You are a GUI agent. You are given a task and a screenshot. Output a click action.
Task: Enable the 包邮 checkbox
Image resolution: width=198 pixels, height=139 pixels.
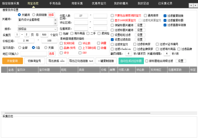(x=61, y=33)
